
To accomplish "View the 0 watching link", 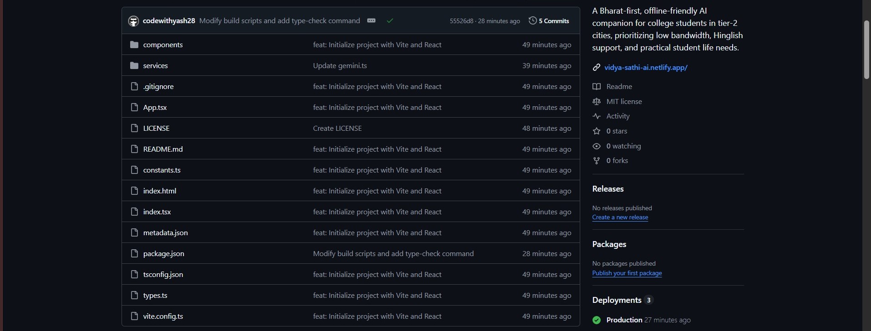I will [x=623, y=146].
